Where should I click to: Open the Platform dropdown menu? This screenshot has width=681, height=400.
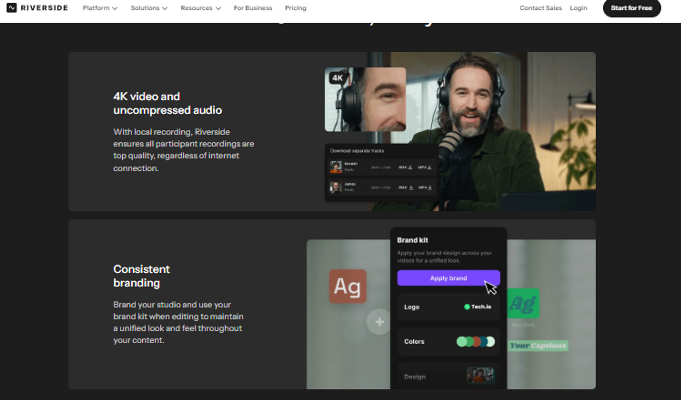[100, 8]
